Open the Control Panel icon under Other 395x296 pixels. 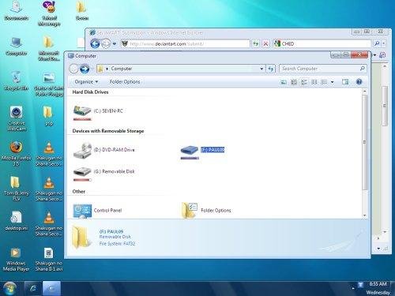click(x=82, y=211)
